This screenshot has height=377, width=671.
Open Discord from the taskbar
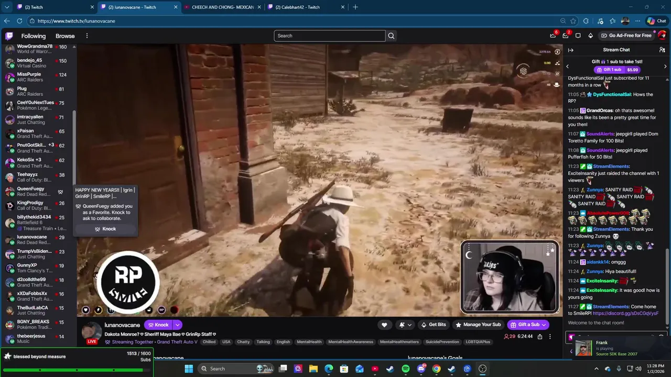[x=421, y=369]
